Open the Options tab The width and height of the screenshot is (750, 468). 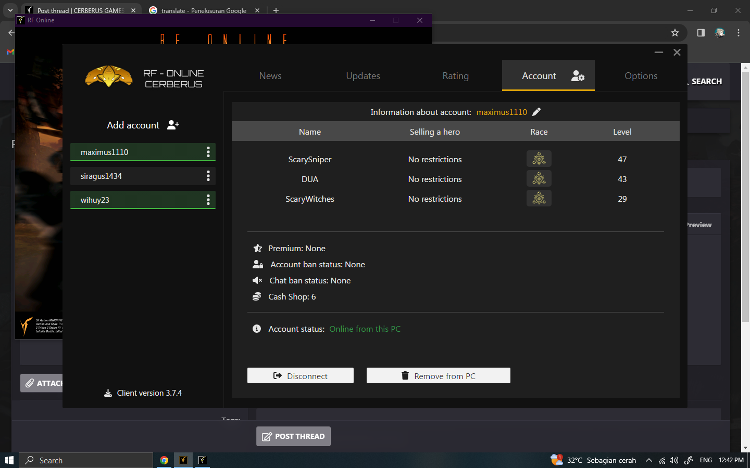[x=641, y=76]
